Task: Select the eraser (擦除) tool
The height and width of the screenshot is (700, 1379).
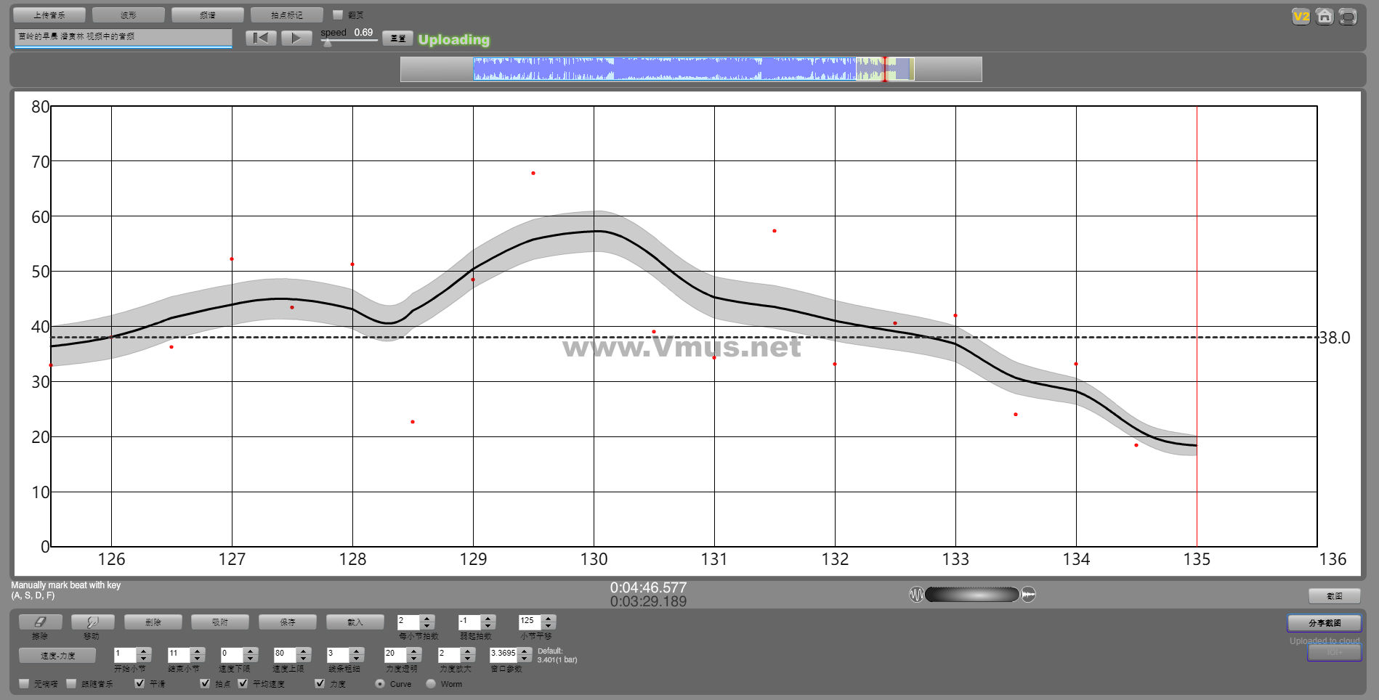Action: click(x=40, y=622)
